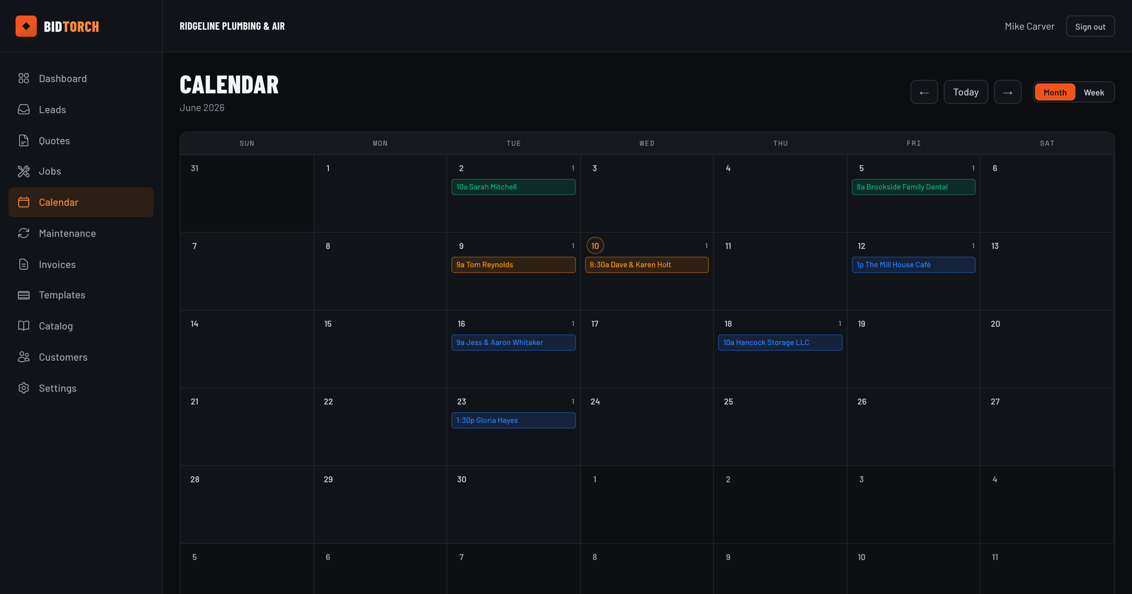Click the Quotes document icon

[24, 141]
